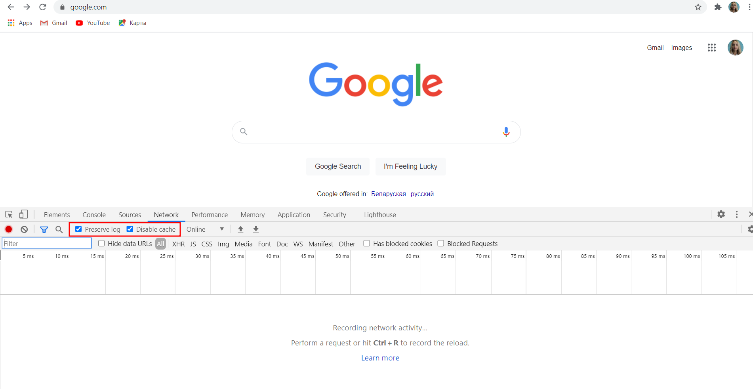Open network settings gear at right
Image resolution: width=753 pixels, height=389 pixels.
click(750, 229)
